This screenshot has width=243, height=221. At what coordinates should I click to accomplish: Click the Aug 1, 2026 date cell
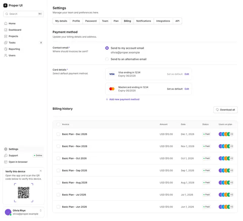pos(188,182)
